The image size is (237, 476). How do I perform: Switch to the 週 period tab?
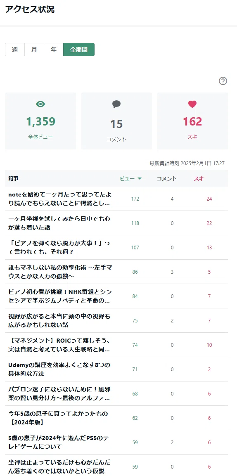point(15,50)
